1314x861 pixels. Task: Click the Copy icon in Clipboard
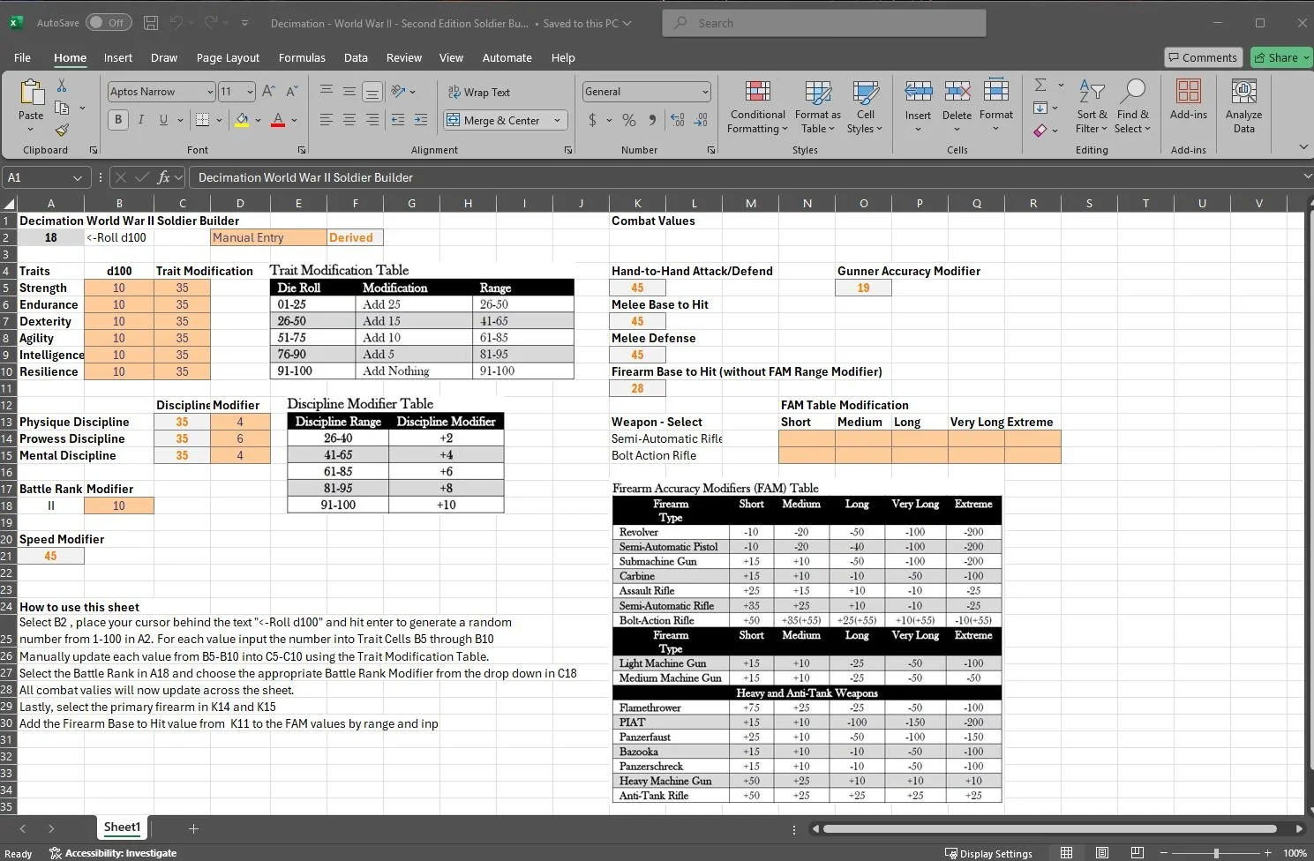62,108
